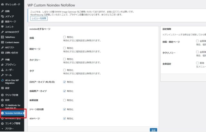206x132 pixels.
Task: Check 削除 box for 全体設定
Action: 197,63
